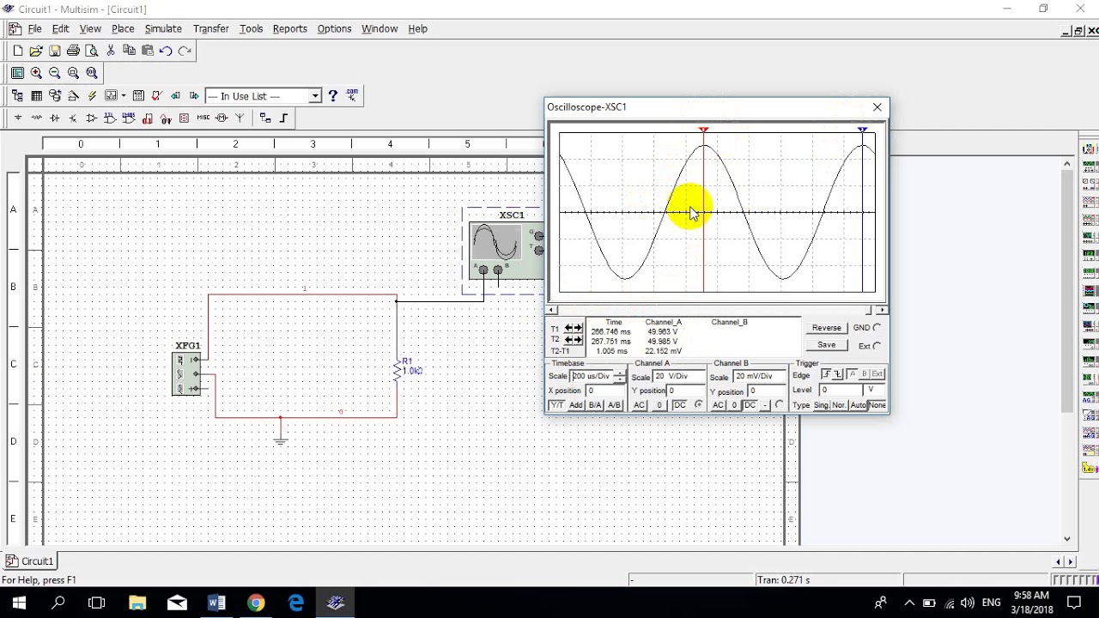Select the Channel A radio button
1099x618 pixels.
click(x=699, y=404)
